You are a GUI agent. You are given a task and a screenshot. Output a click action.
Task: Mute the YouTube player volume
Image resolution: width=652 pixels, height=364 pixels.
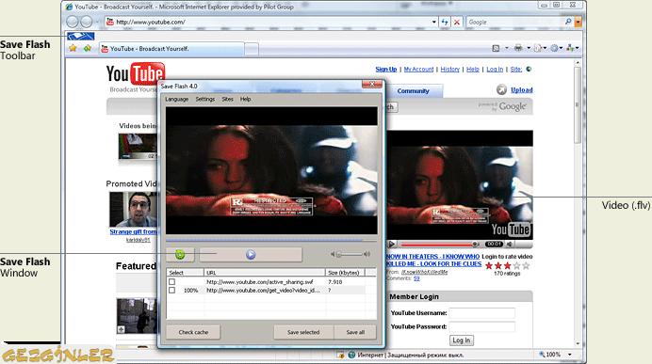tap(509, 244)
